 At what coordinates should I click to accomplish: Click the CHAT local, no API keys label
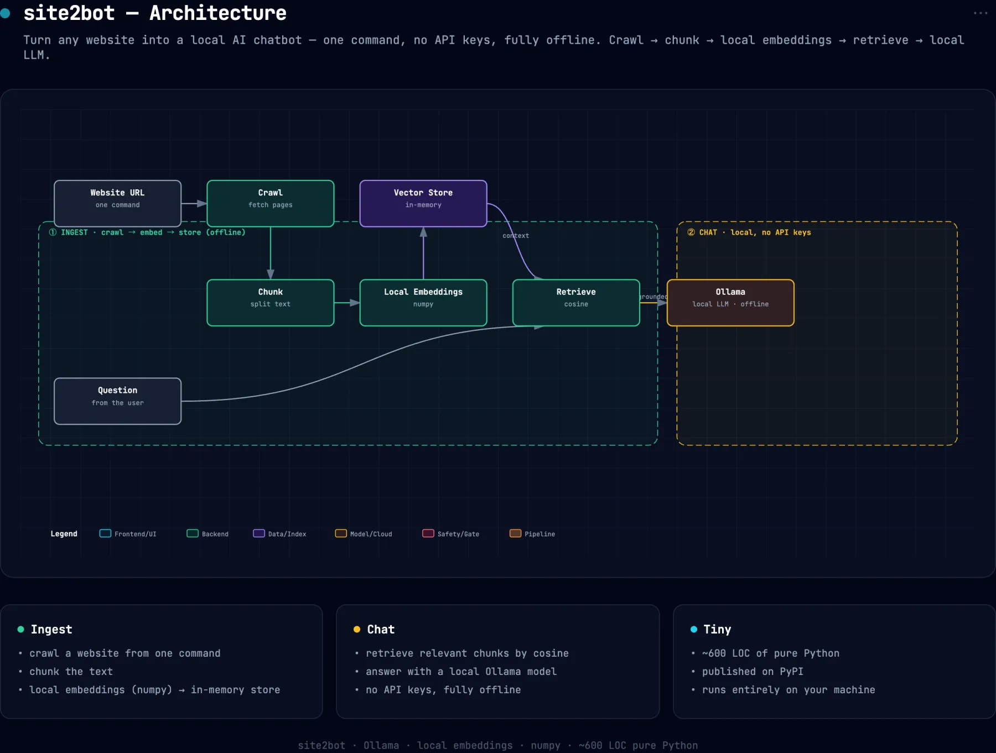[x=749, y=232]
